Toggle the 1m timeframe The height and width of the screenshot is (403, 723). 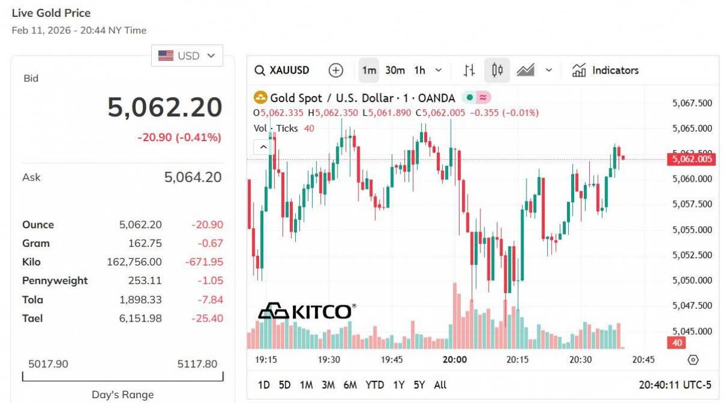click(369, 71)
